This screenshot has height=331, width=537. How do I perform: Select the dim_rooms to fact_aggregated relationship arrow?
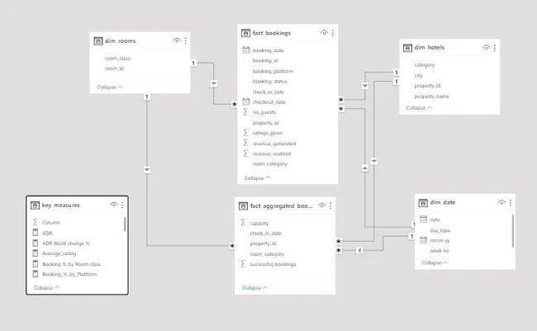(147, 169)
